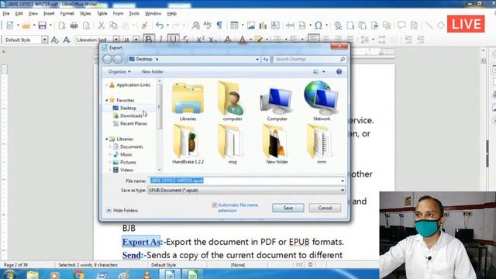Screen dimensions: 496x279
Task: Toggle Align Left paragraph button
Action: click(313, 40)
